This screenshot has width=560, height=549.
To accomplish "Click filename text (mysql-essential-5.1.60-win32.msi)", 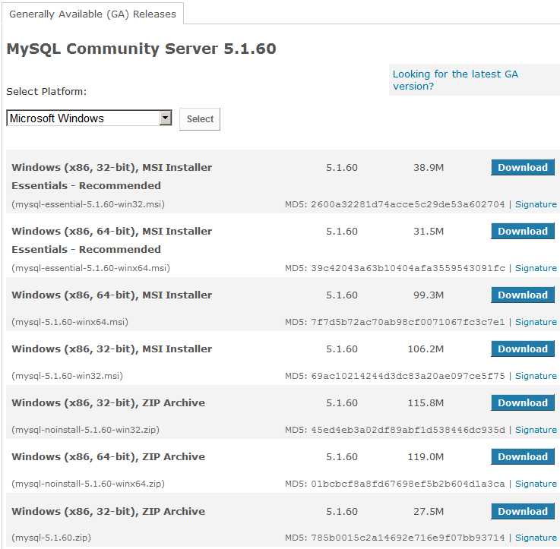I will coord(88,204).
